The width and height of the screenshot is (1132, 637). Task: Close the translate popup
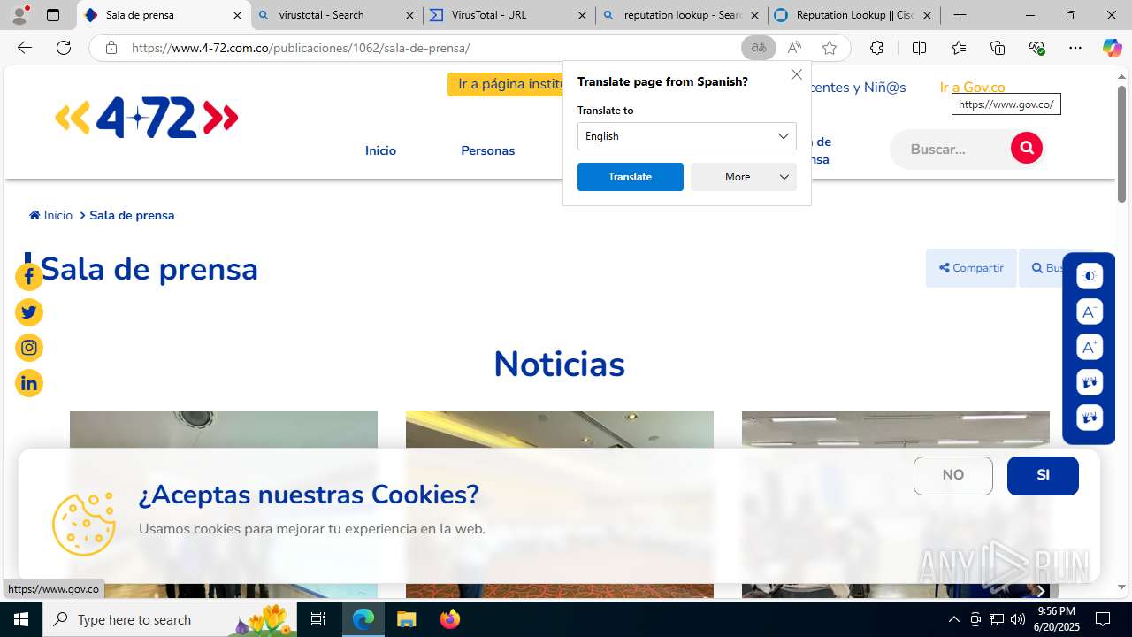797,75
